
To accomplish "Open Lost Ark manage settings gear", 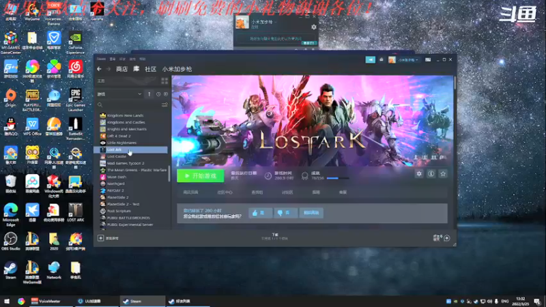I will coord(419,174).
